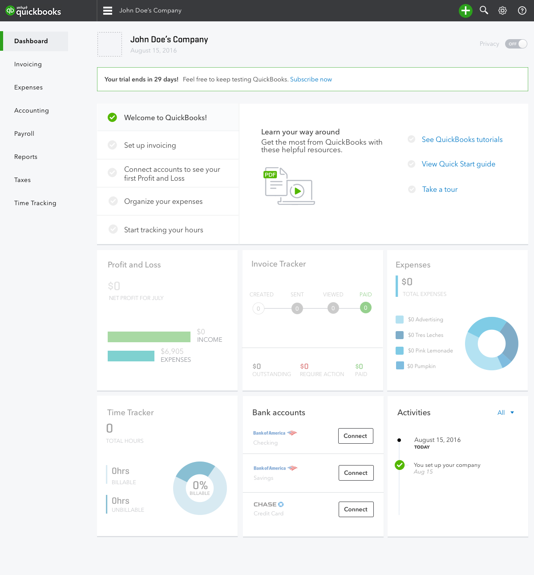The image size is (534, 575).
Task: Click the Paid invoice status circle
Action: tap(366, 308)
